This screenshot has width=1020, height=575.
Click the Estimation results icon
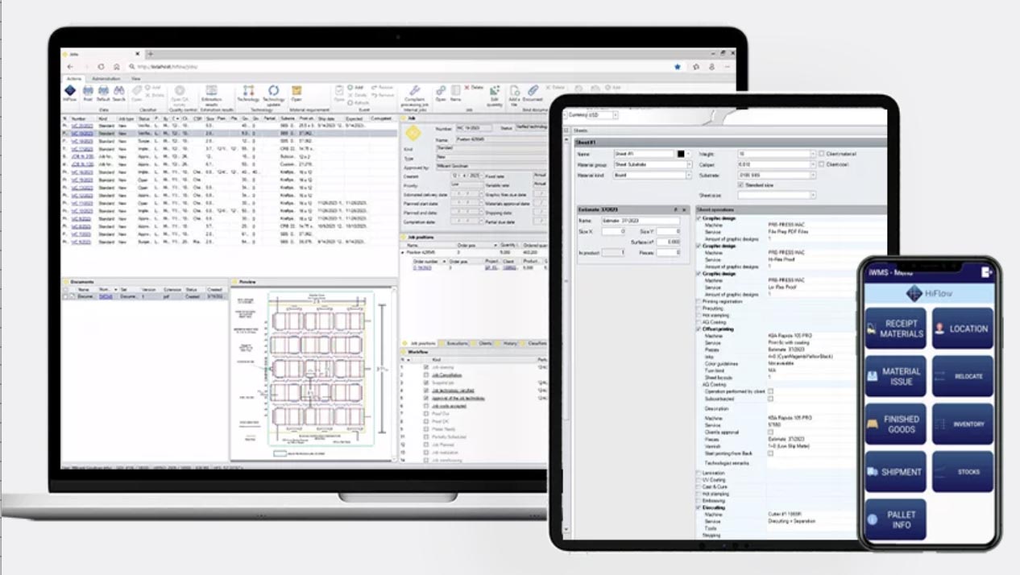(x=211, y=93)
